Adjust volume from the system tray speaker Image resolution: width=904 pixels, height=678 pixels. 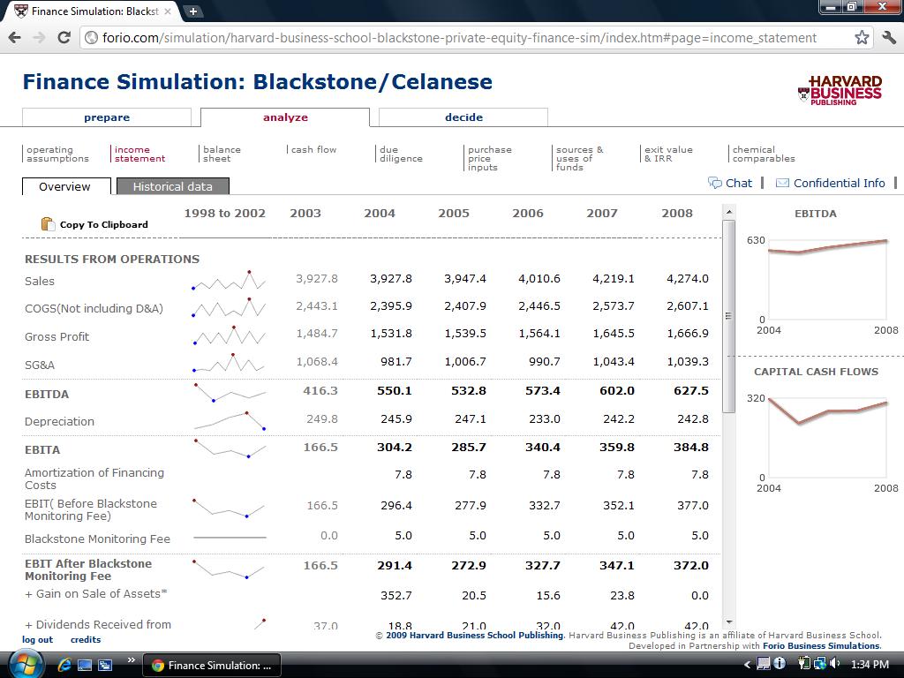click(834, 664)
